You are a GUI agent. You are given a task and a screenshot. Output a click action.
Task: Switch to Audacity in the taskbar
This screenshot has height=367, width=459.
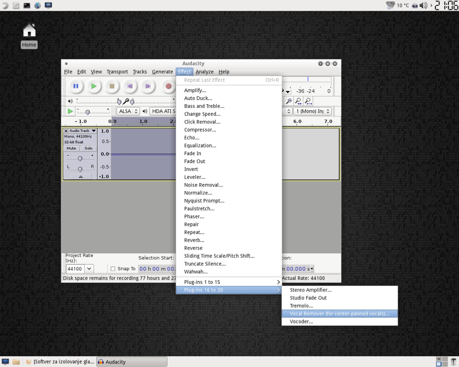132,362
